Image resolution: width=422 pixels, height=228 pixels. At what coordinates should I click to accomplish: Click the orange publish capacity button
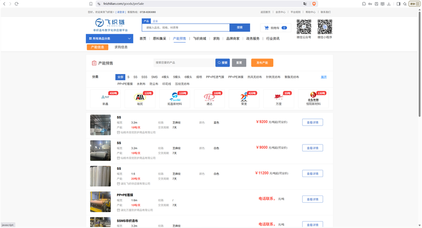[262, 63]
